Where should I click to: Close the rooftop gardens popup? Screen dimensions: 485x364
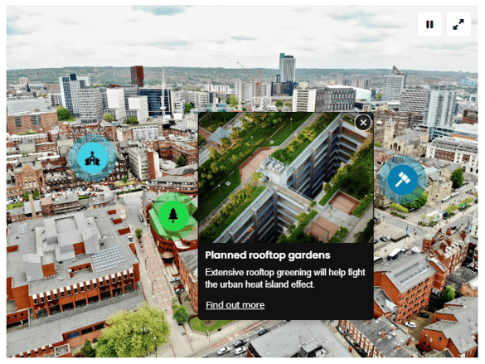click(363, 123)
